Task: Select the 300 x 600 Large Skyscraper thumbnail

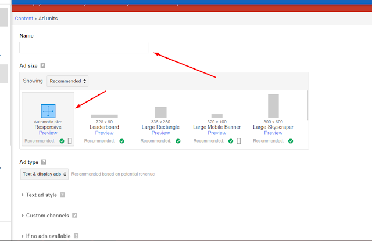Action: 273,106
